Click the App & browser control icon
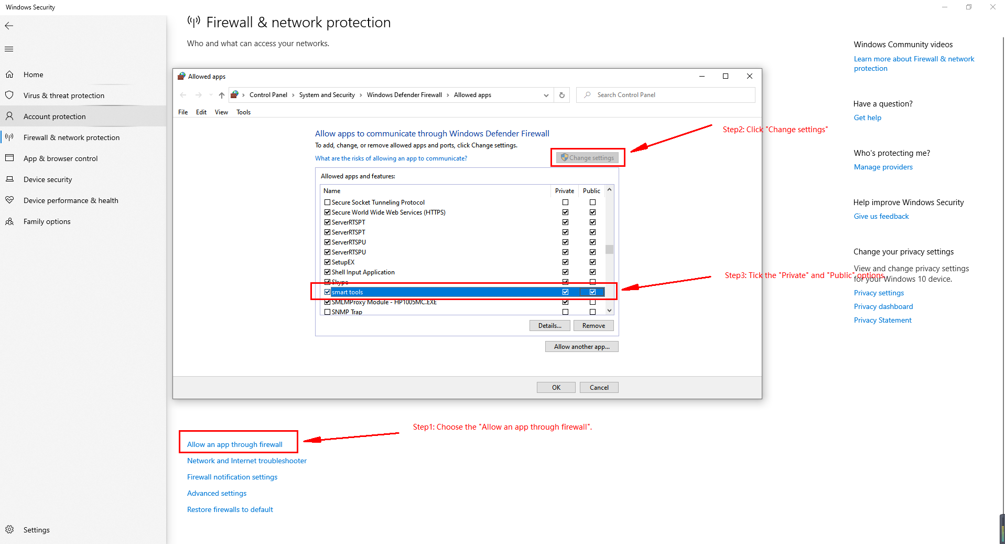 (x=9, y=158)
